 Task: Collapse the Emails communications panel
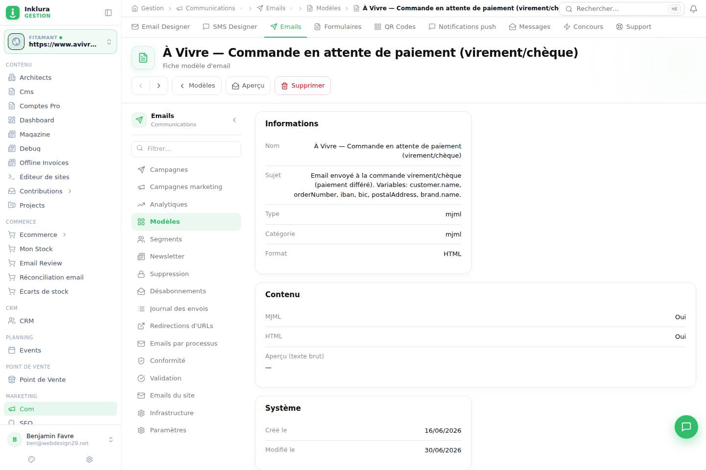pos(234,120)
